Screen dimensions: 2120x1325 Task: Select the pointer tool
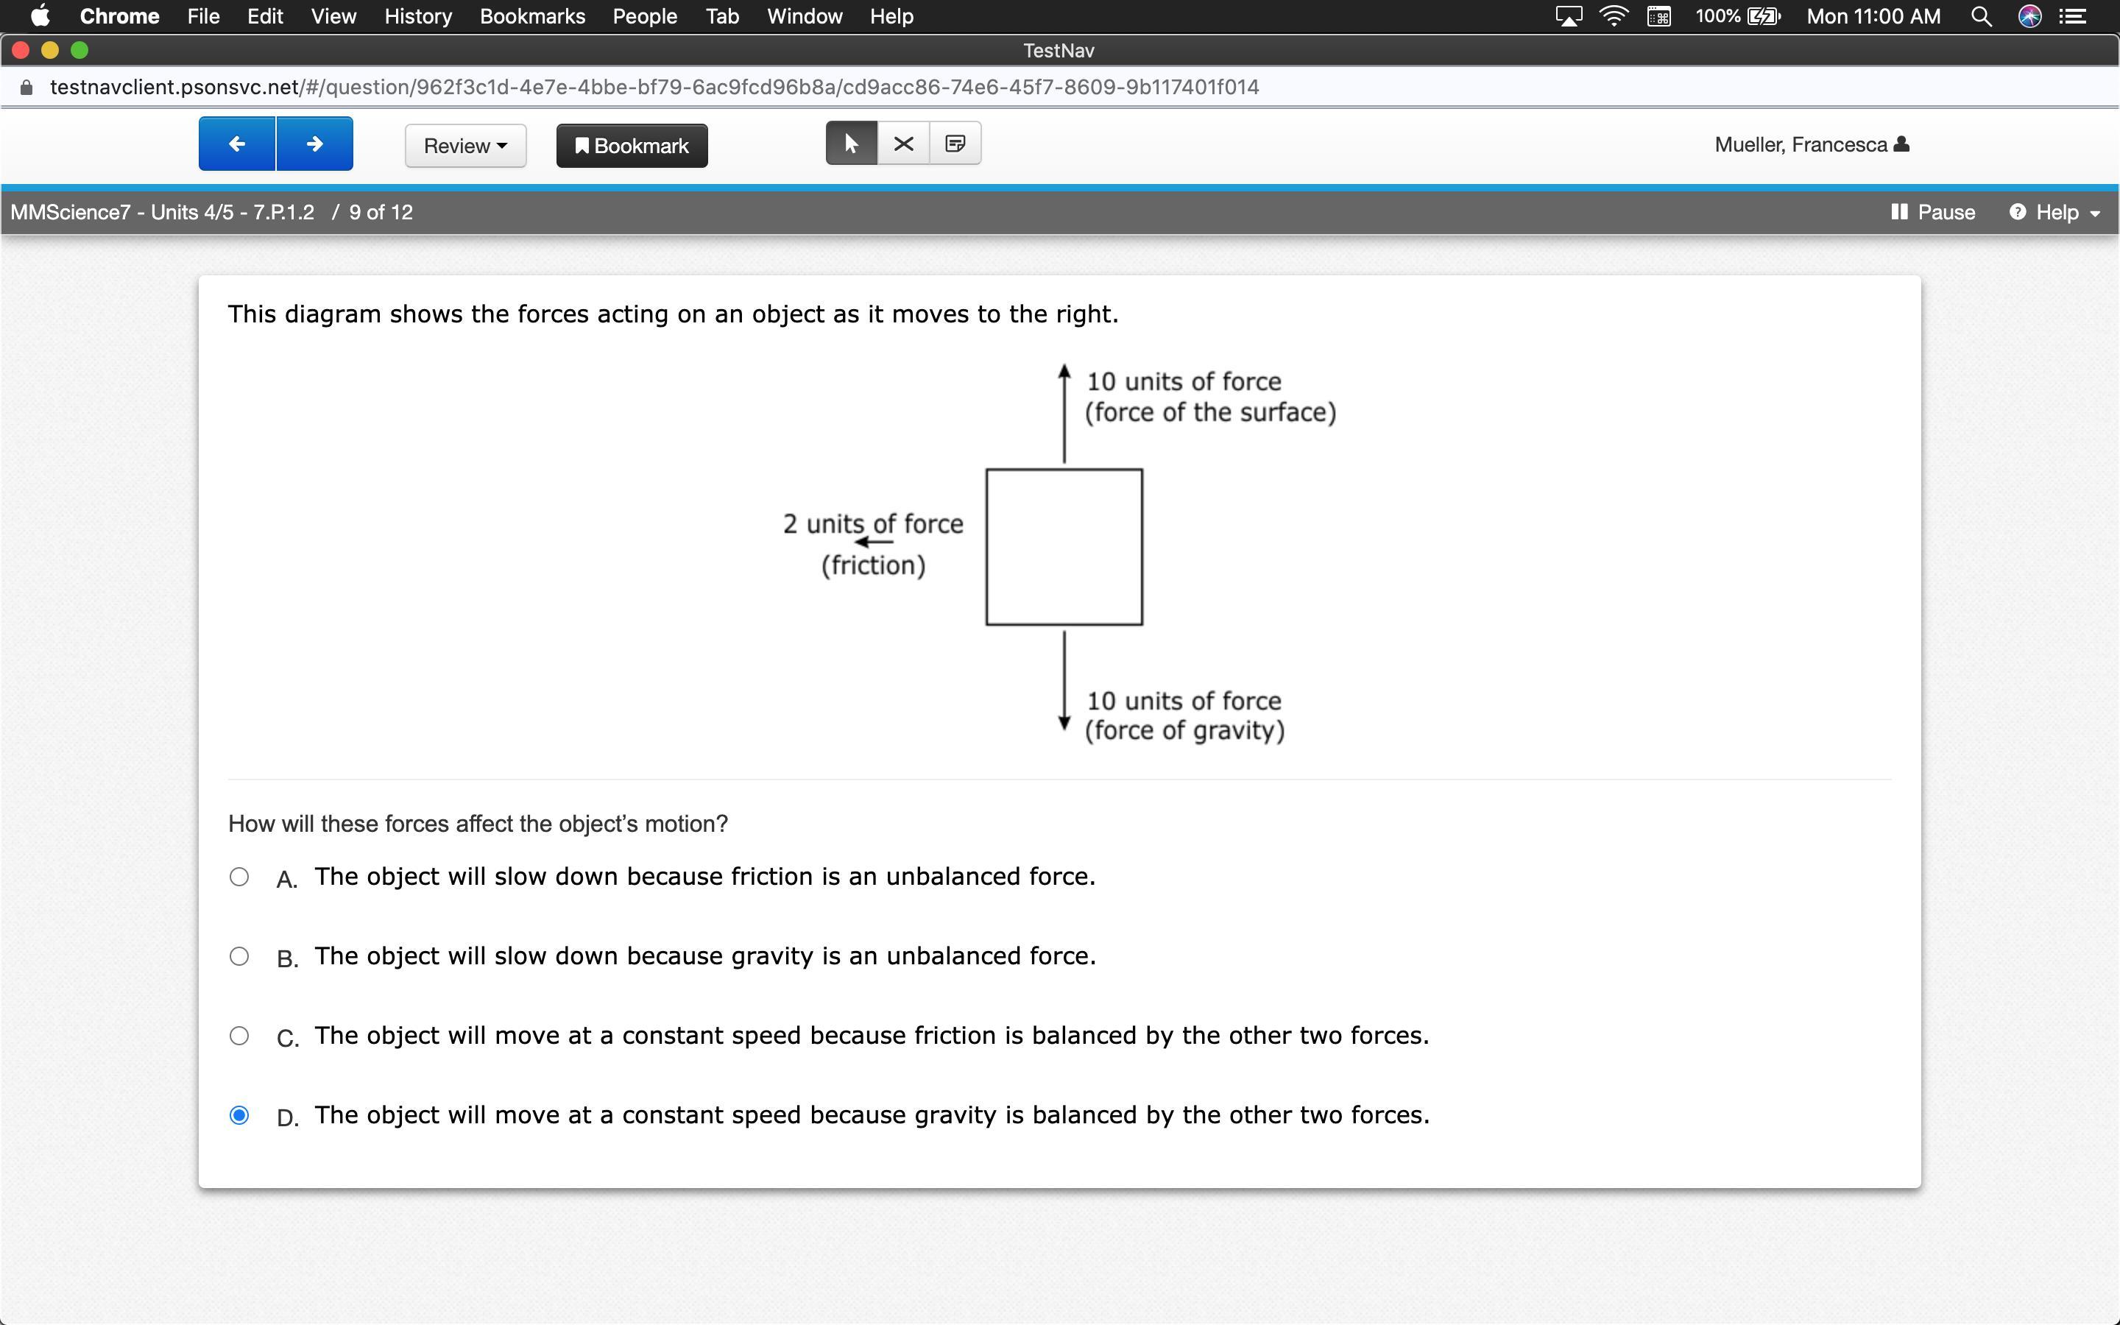coord(851,144)
